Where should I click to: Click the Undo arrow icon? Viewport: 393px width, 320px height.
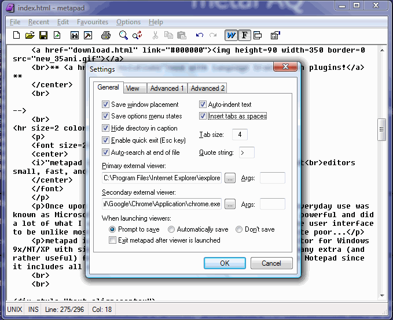click(200, 35)
